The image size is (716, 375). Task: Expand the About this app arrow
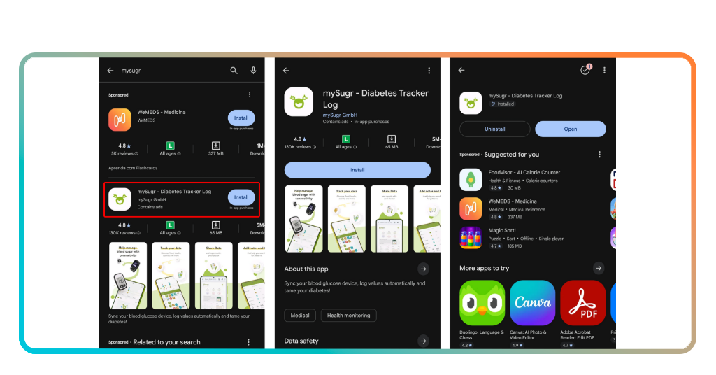423,269
